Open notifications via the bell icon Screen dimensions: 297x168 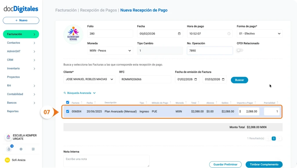[9, 149]
